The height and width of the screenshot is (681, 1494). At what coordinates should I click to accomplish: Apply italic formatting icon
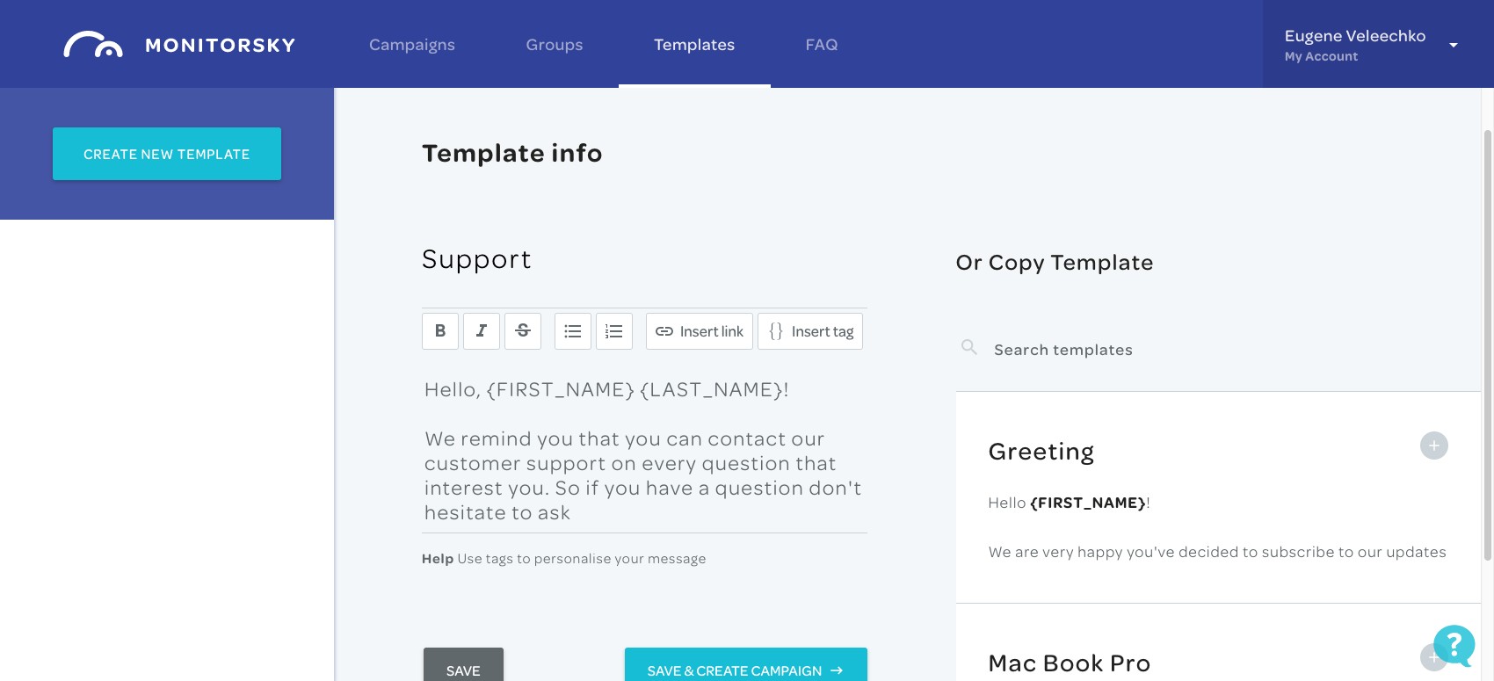(x=482, y=331)
